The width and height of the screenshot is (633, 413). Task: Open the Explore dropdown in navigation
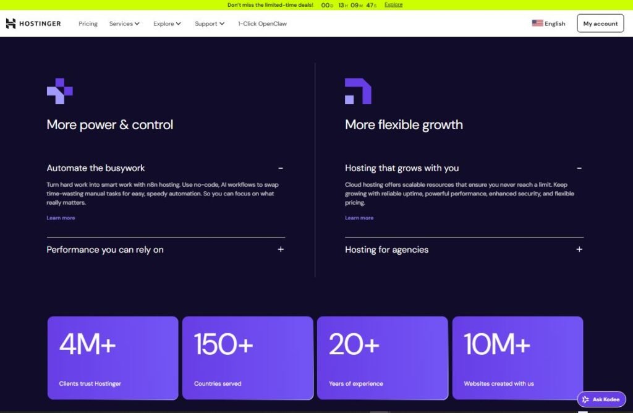[x=167, y=23]
